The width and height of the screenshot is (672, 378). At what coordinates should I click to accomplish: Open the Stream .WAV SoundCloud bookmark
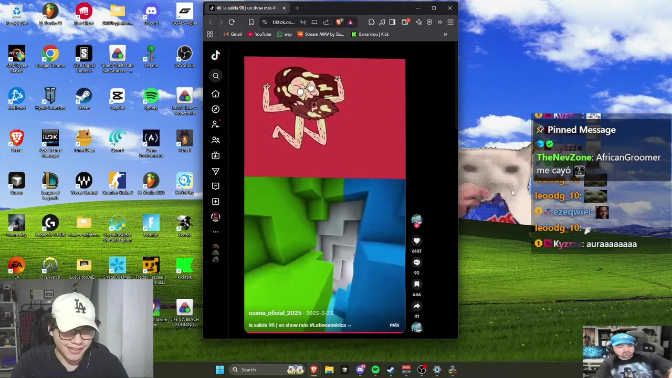pyautogui.click(x=321, y=34)
